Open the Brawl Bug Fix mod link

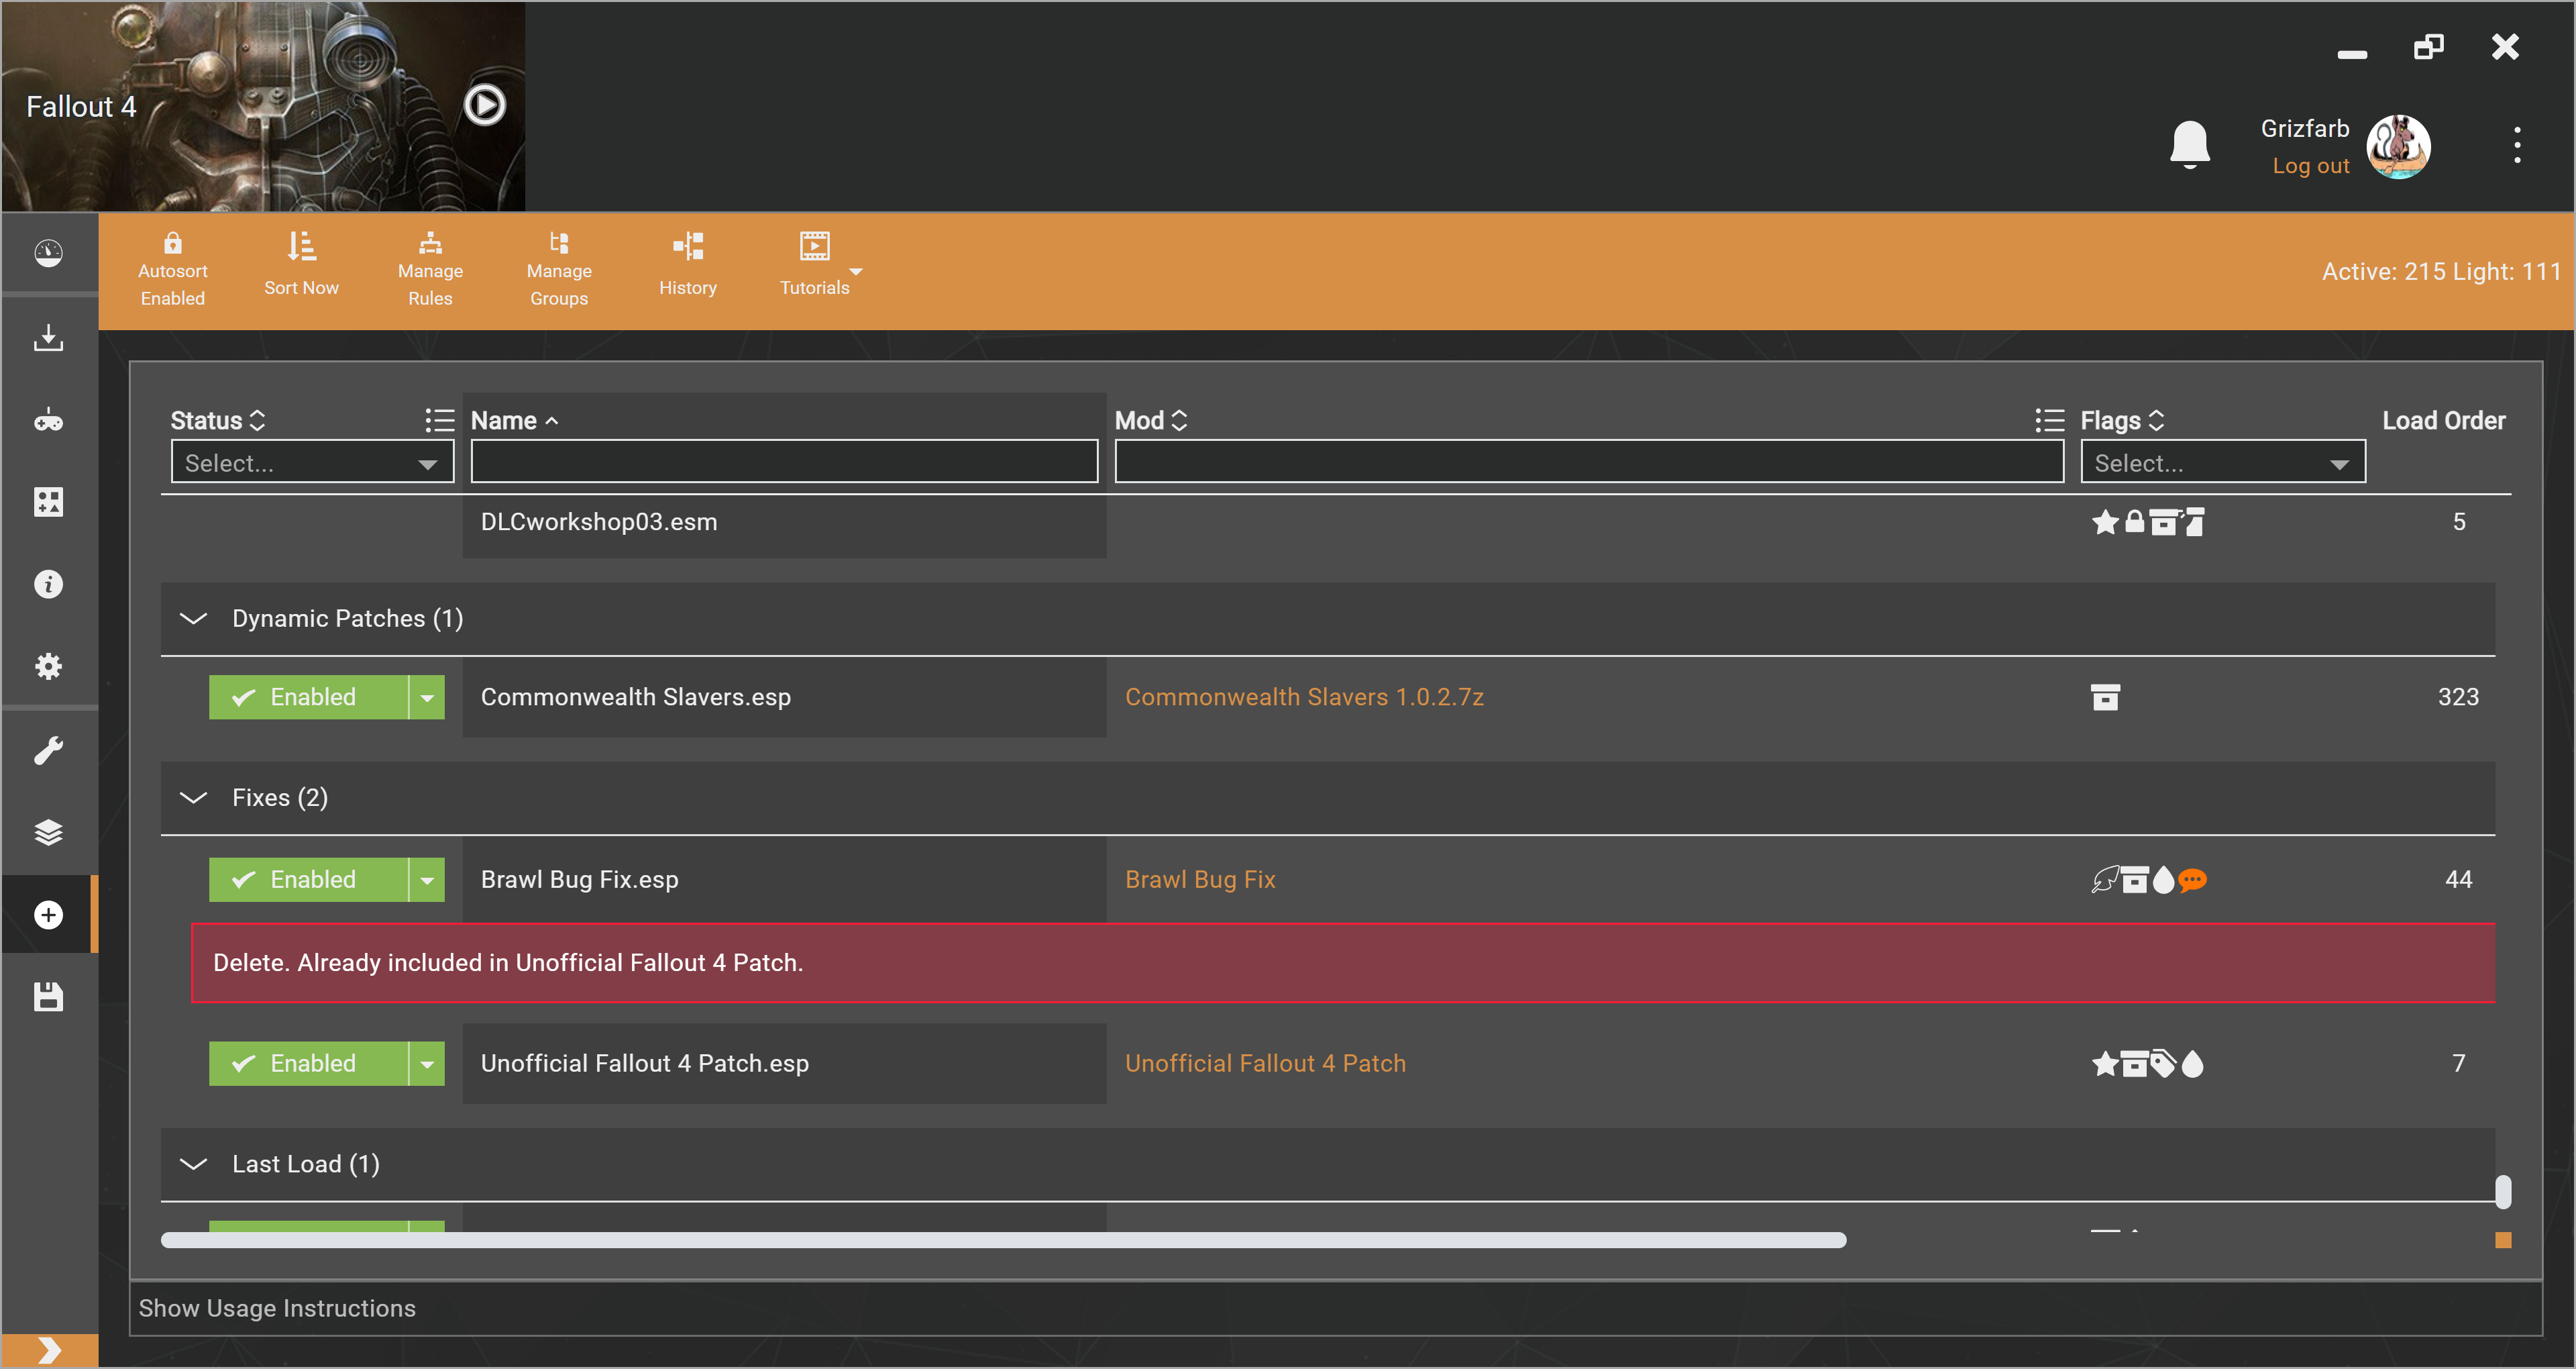tap(1200, 880)
